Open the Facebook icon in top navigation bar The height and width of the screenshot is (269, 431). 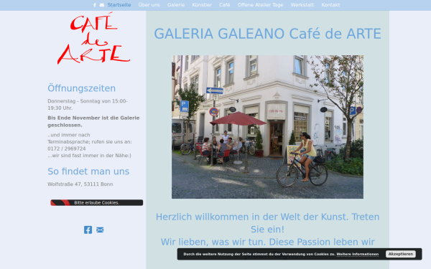pyautogui.click(x=95, y=5)
